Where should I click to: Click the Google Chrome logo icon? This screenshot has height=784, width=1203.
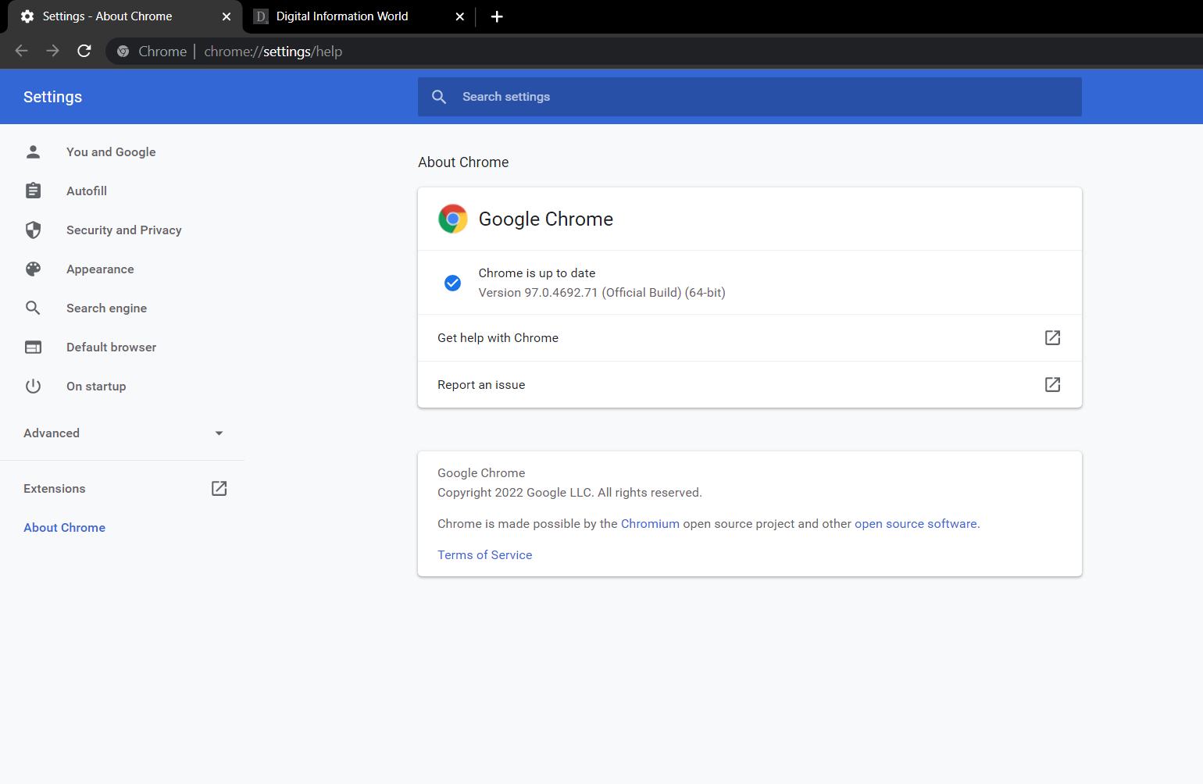tap(453, 219)
